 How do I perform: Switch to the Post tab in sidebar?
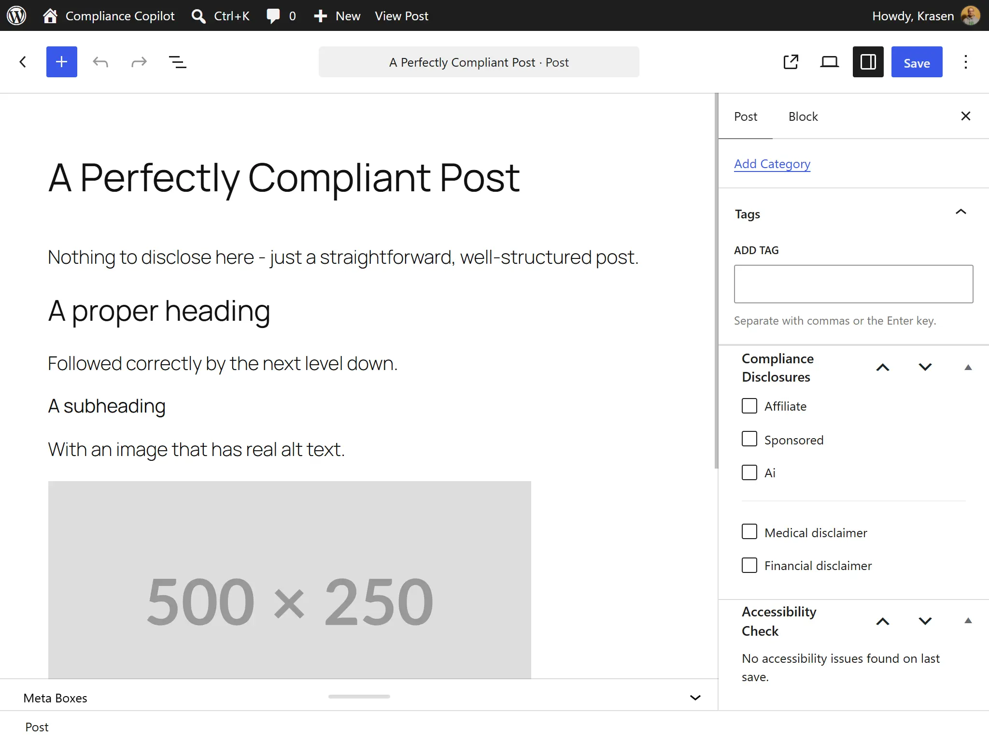[746, 116]
